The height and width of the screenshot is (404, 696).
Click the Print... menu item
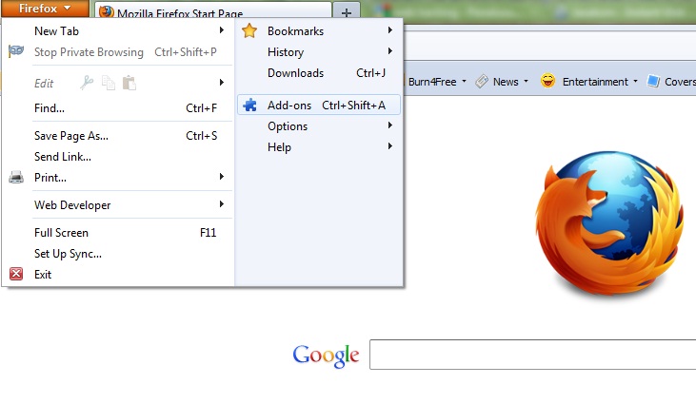[x=118, y=177]
